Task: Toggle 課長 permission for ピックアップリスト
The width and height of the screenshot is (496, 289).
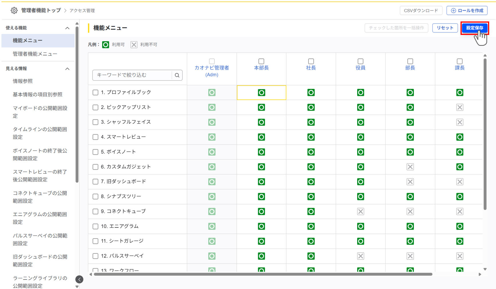Action: (x=460, y=107)
